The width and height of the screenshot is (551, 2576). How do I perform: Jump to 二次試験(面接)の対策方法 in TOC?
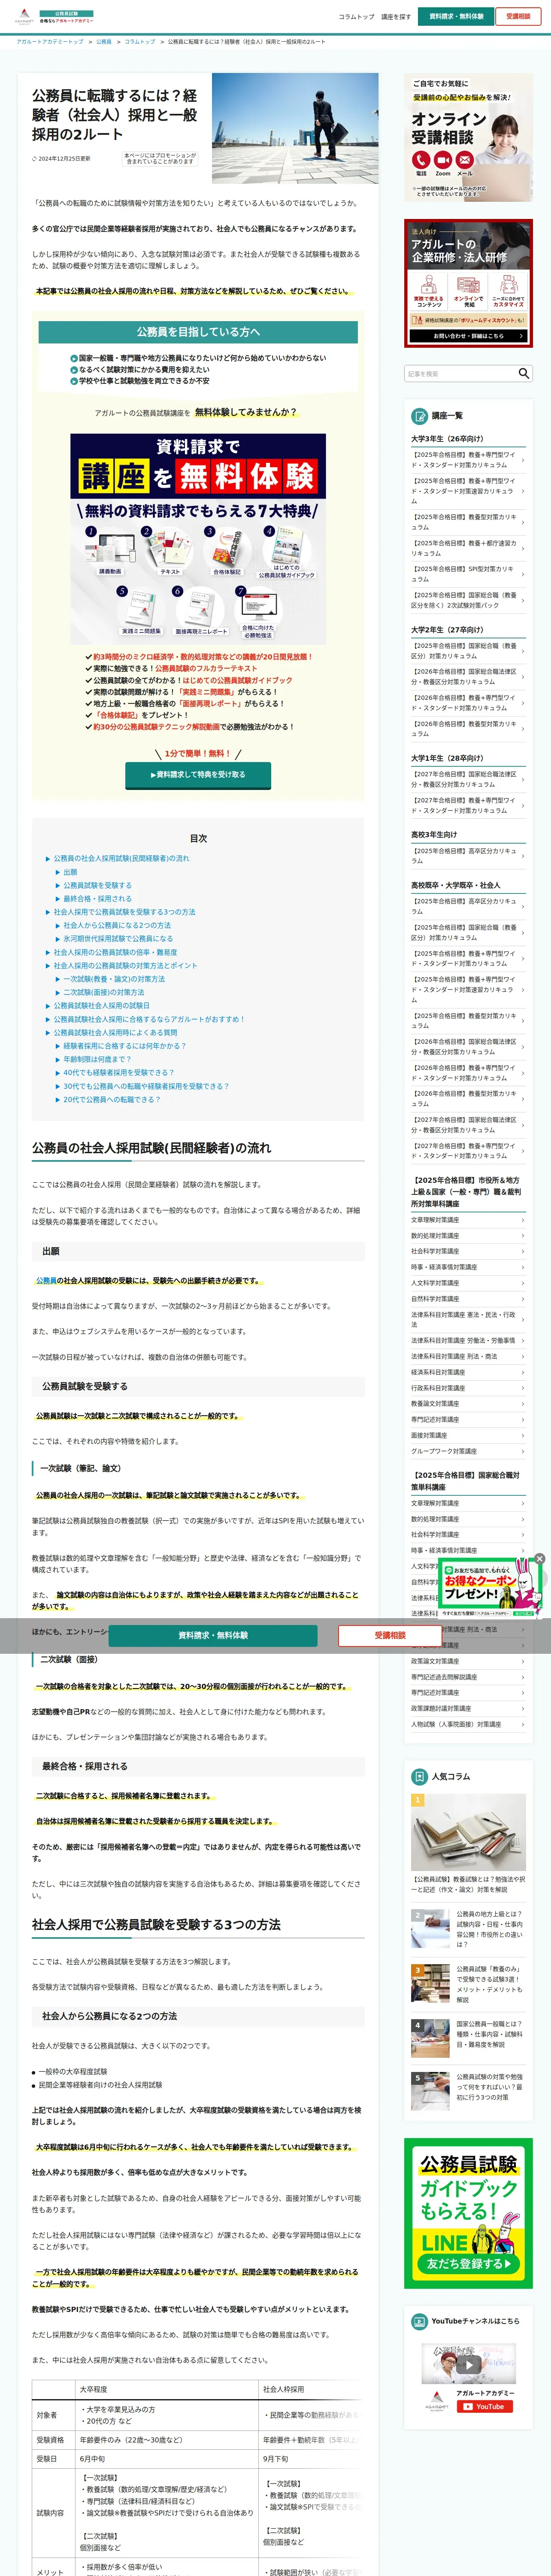coord(104,992)
